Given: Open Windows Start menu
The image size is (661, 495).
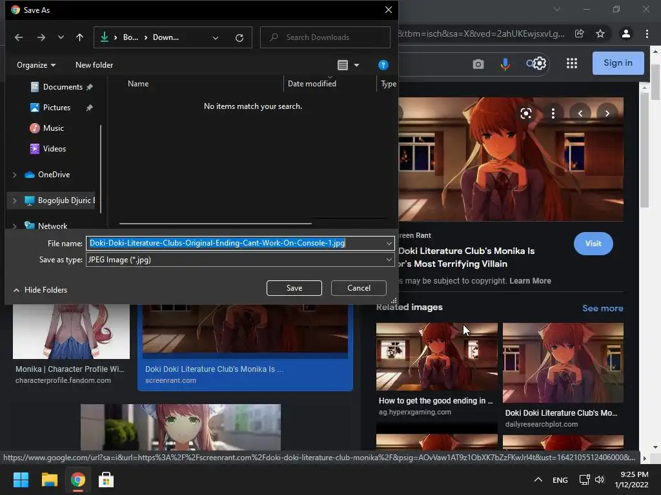Looking at the screenshot, I should pyautogui.click(x=21, y=480).
